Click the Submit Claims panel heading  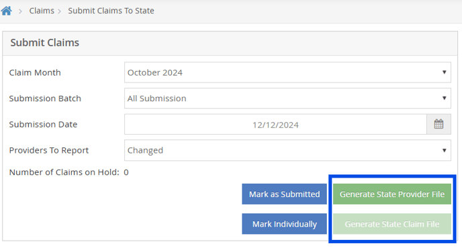click(x=45, y=43)
